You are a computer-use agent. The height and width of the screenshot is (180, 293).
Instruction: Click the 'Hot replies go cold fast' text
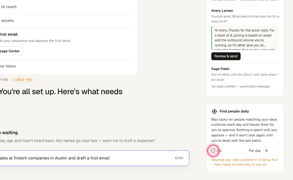76,141
